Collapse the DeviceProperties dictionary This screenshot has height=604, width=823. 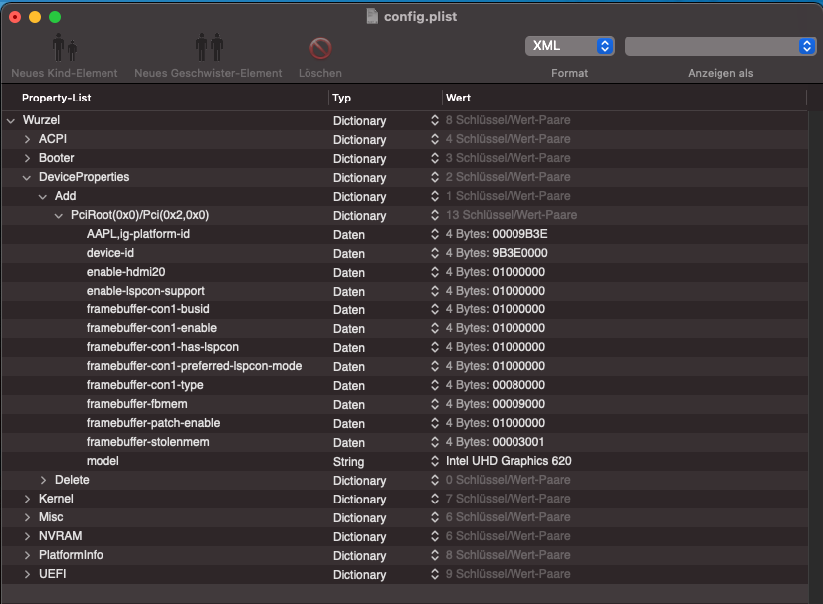click(x=28, y=177)
